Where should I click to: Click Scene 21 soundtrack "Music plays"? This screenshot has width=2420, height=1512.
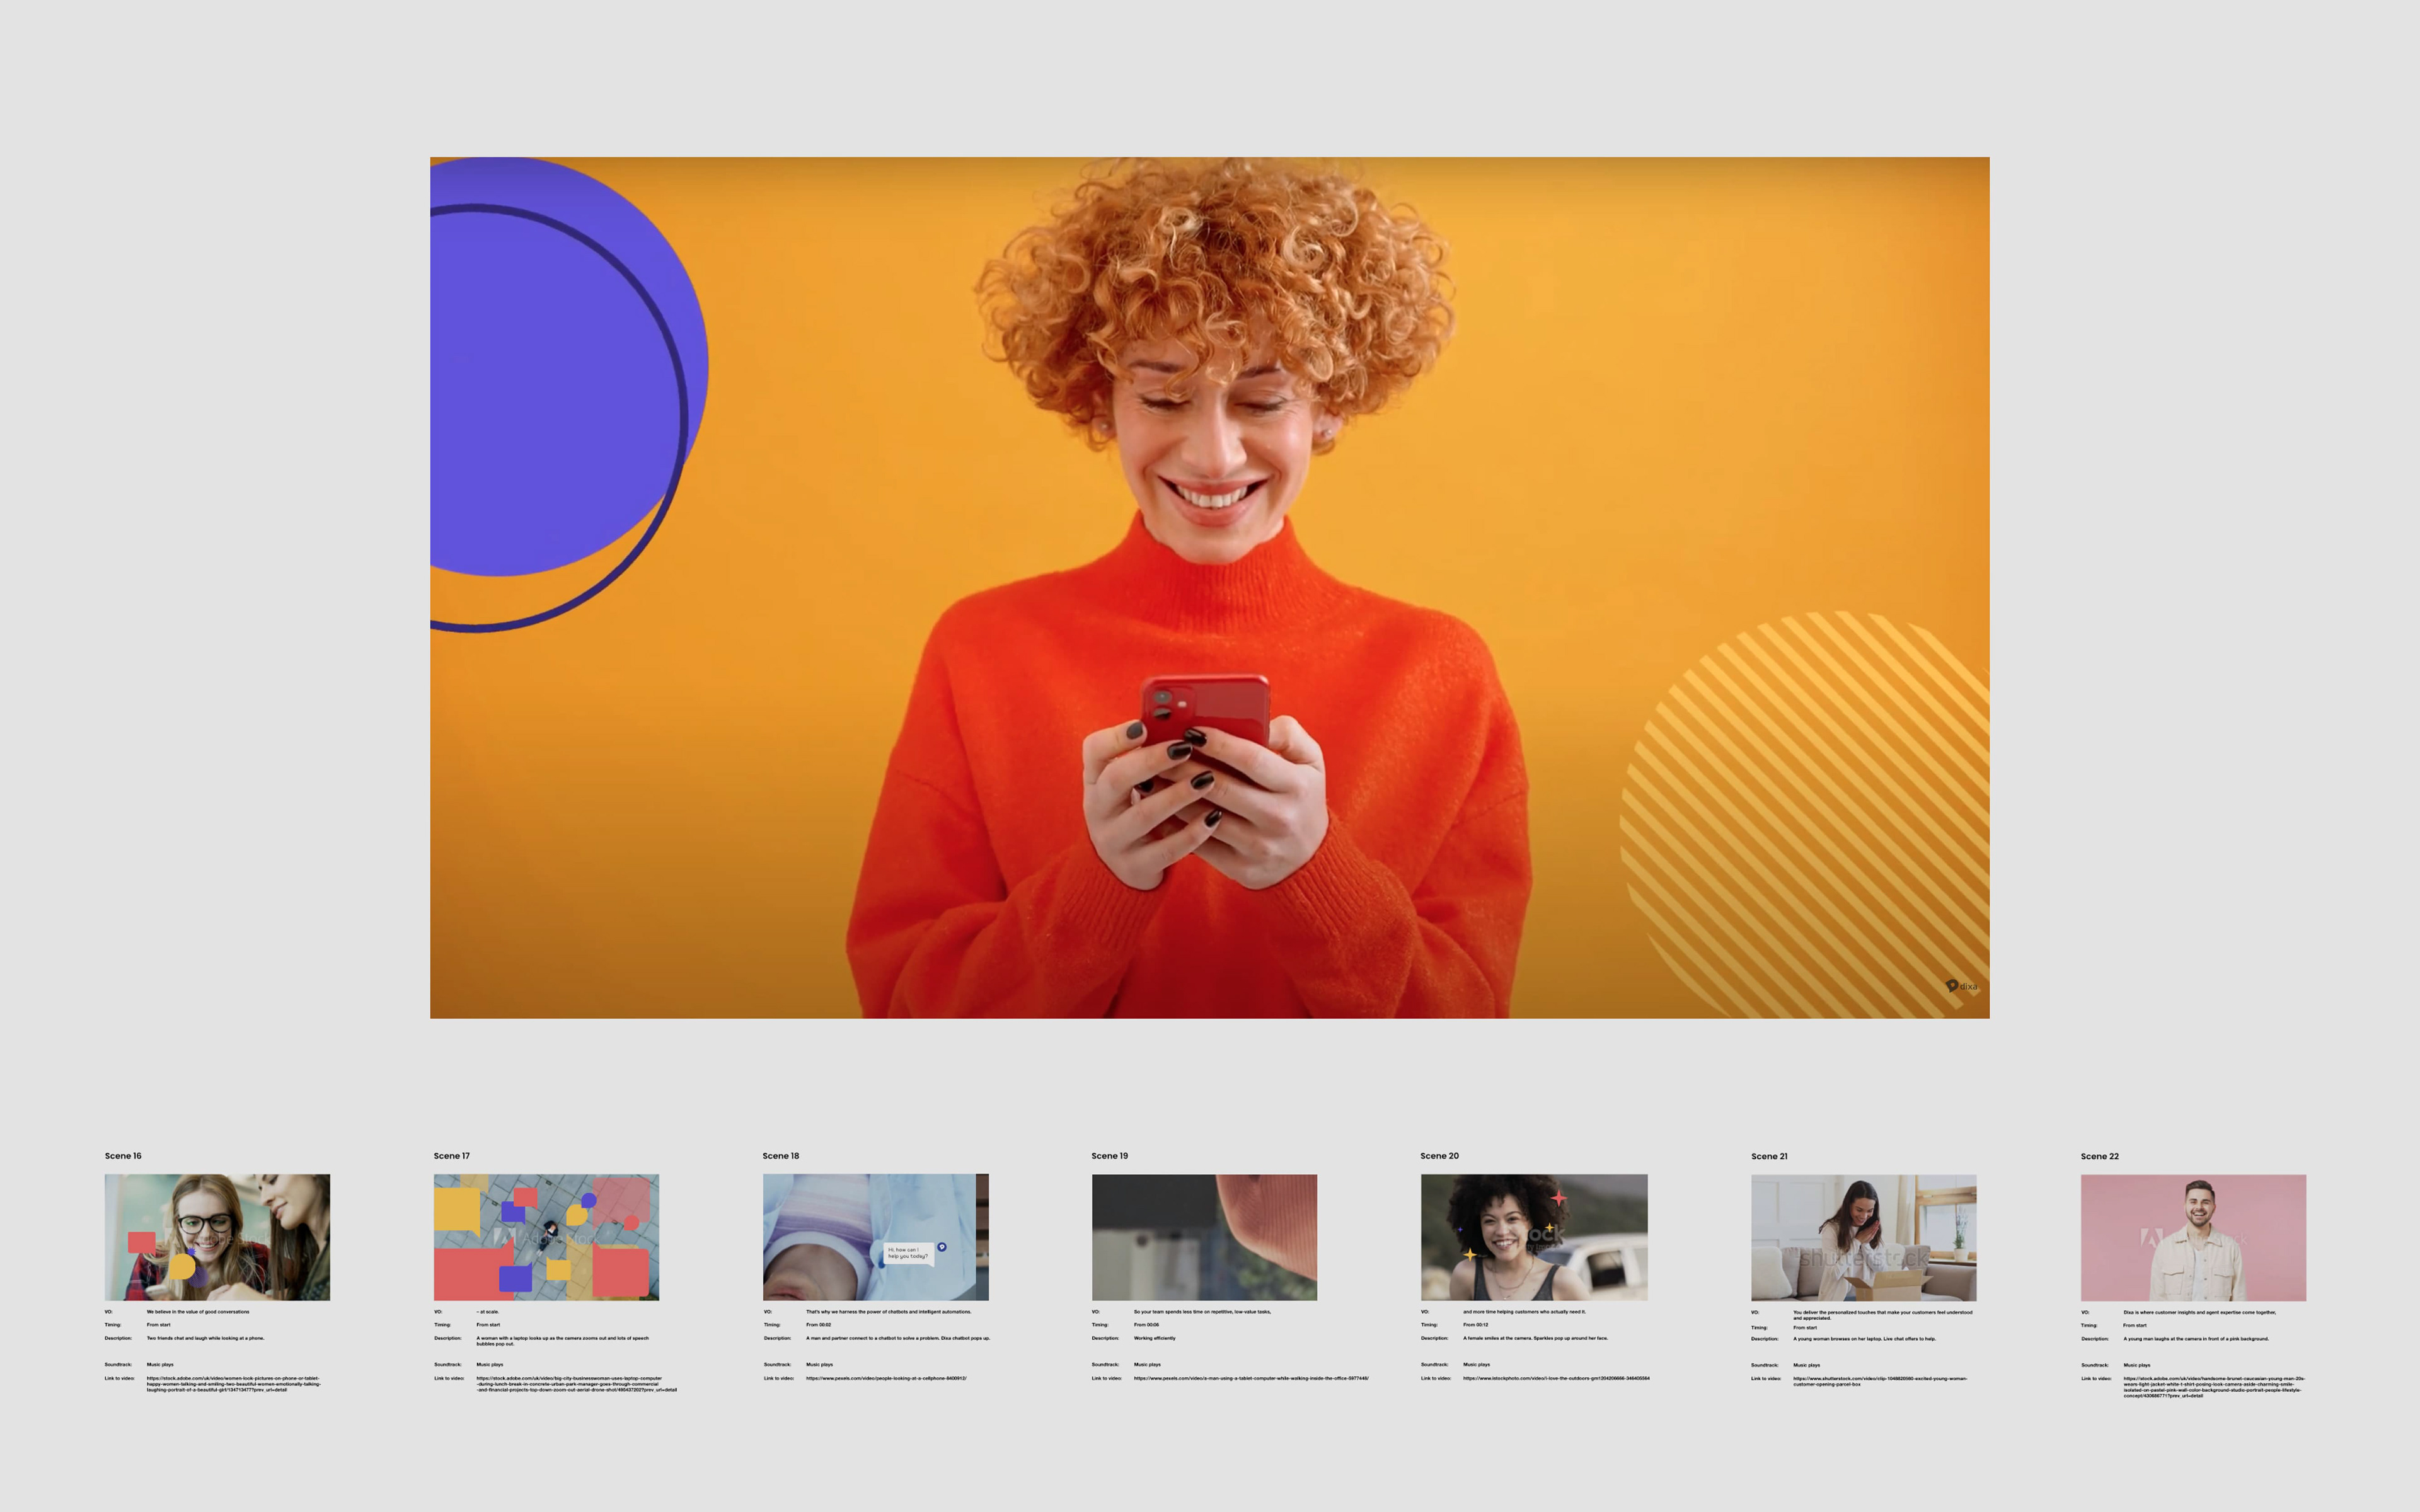(x=1807, y=1365)
